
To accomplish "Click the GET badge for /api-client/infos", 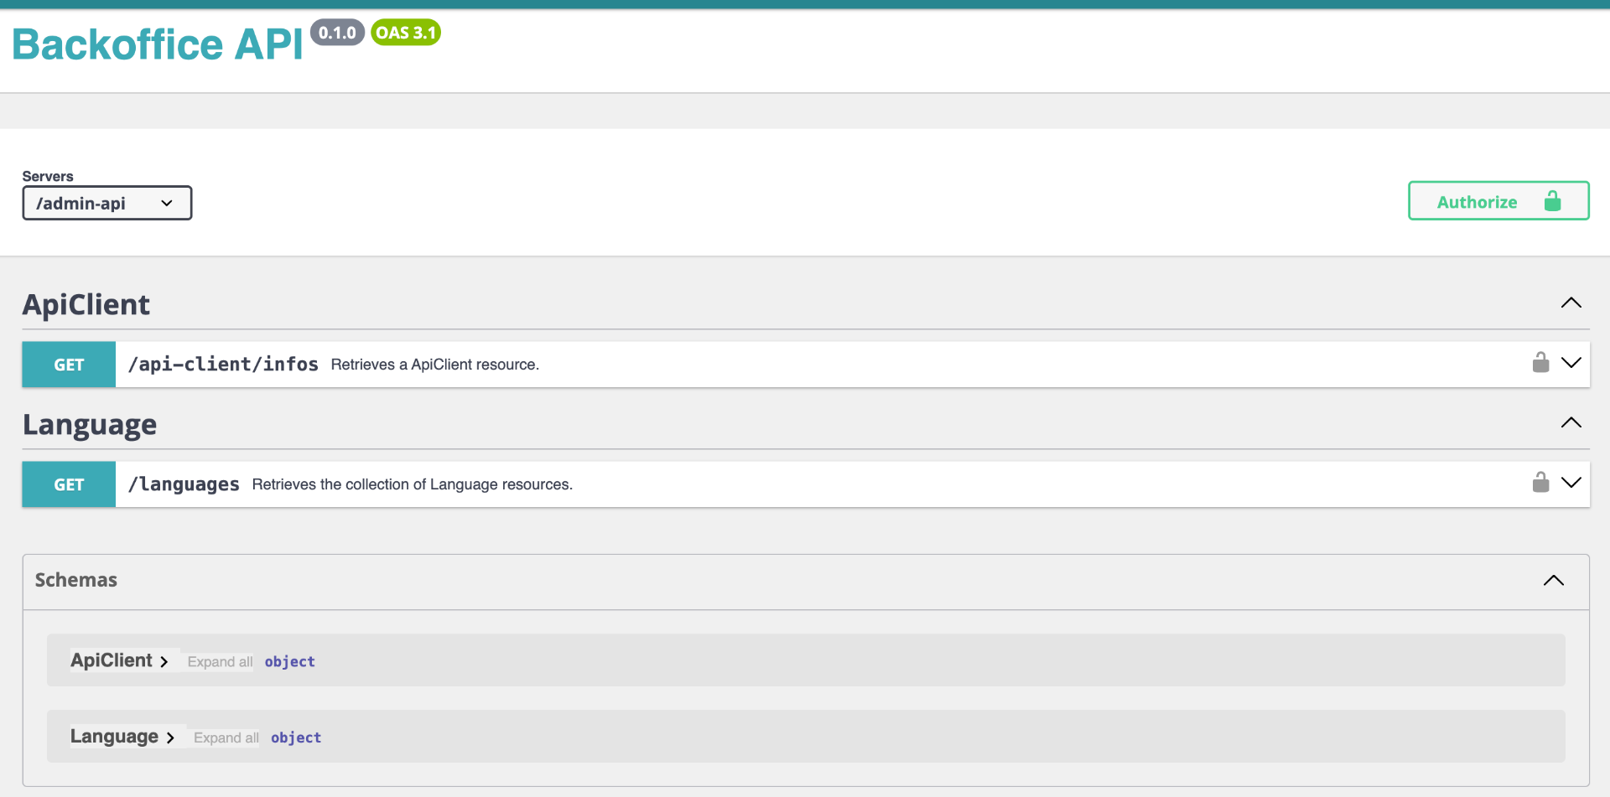I will click(x=69, y=365).
